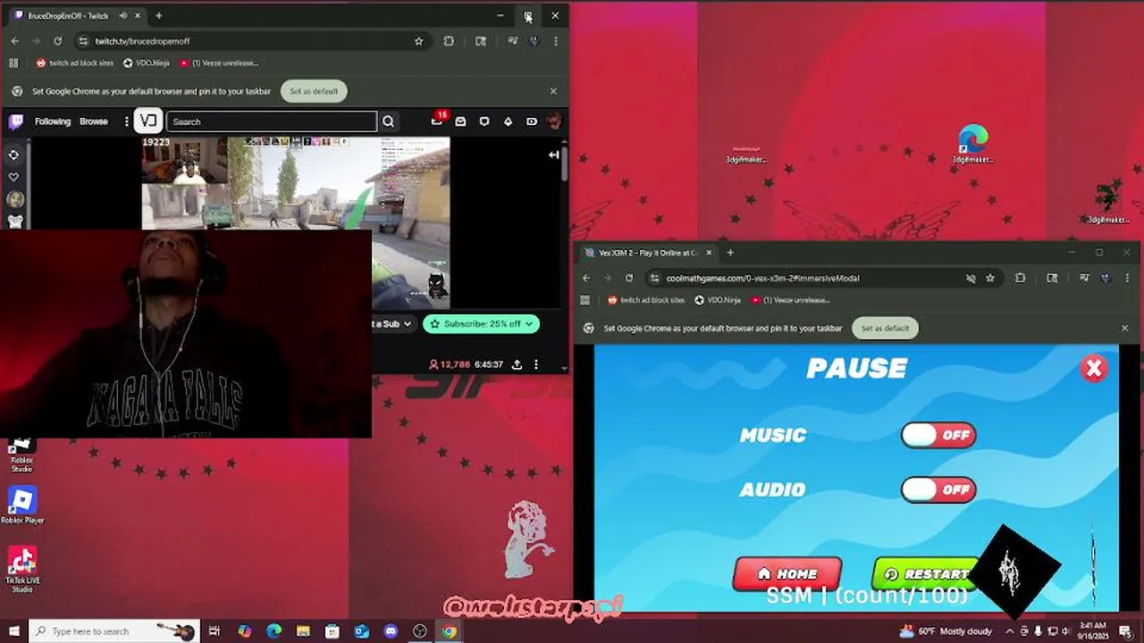The width and height of the screenshot is (1144, 643).
Task: Open a new tab in the Twitch window
Action: [158, 15]
